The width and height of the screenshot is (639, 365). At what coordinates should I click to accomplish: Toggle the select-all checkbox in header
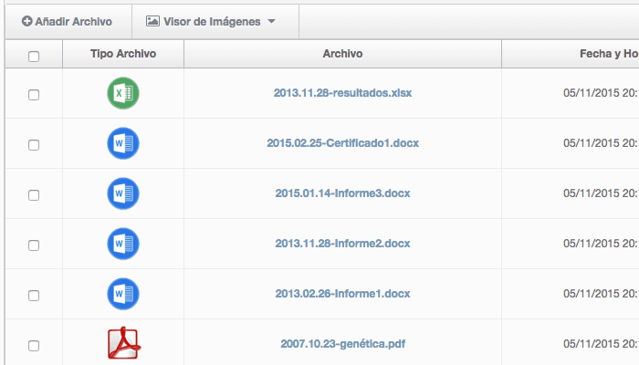[34, 57]
